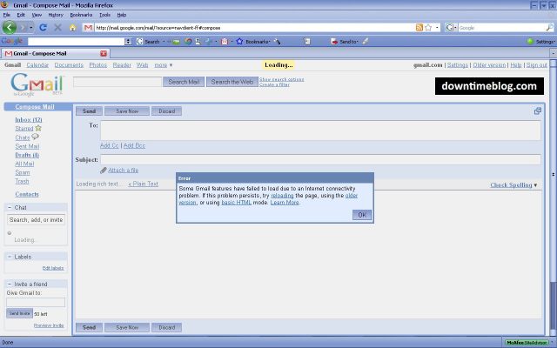Viewport: 557px width, 348px height.
Task: Go to the Firefox home page icon
Action: pyautogui.click(x=73, y=27)
